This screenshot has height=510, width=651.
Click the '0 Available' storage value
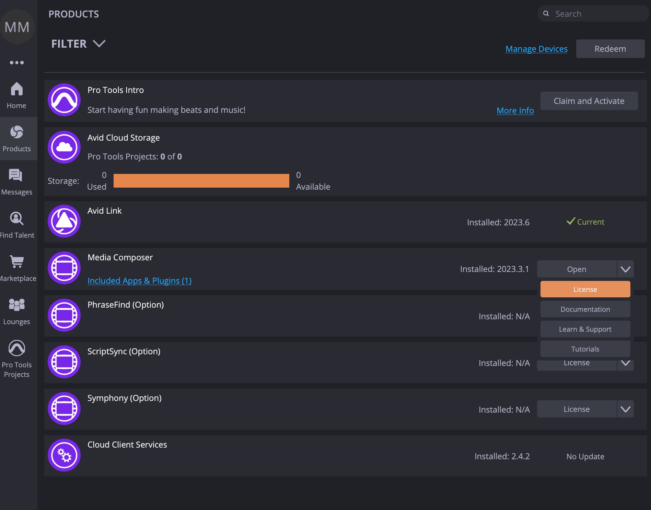pyautogui.click(x=313, y=181)
